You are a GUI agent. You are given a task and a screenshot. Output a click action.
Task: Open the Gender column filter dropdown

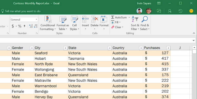tap(32, 48)
